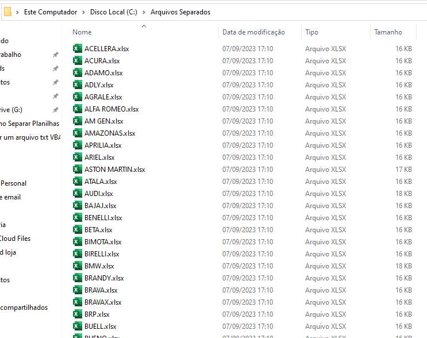Go to 'Disco Local (C:)' breadcrumb
The image size is (427, 338).
coord(114,12)
